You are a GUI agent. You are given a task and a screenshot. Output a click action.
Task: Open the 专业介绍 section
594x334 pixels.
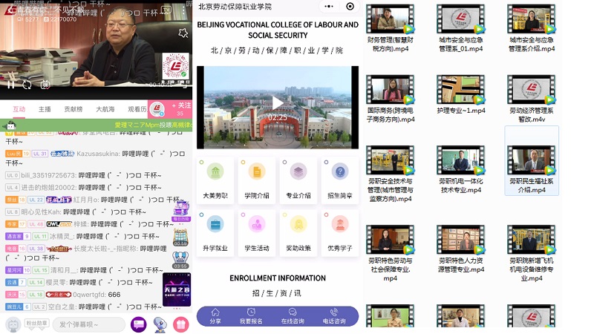(x=298, y=180)
